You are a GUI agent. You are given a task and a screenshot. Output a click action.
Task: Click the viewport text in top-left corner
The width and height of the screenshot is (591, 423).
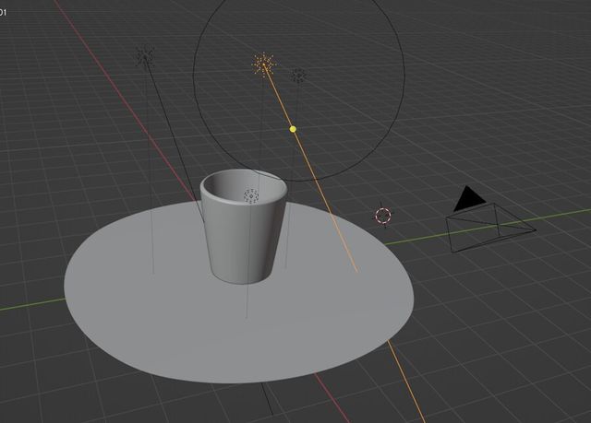tap(4, 12)
